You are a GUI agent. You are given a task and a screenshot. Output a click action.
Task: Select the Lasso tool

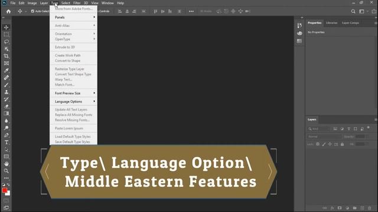[x=6, y=42]
